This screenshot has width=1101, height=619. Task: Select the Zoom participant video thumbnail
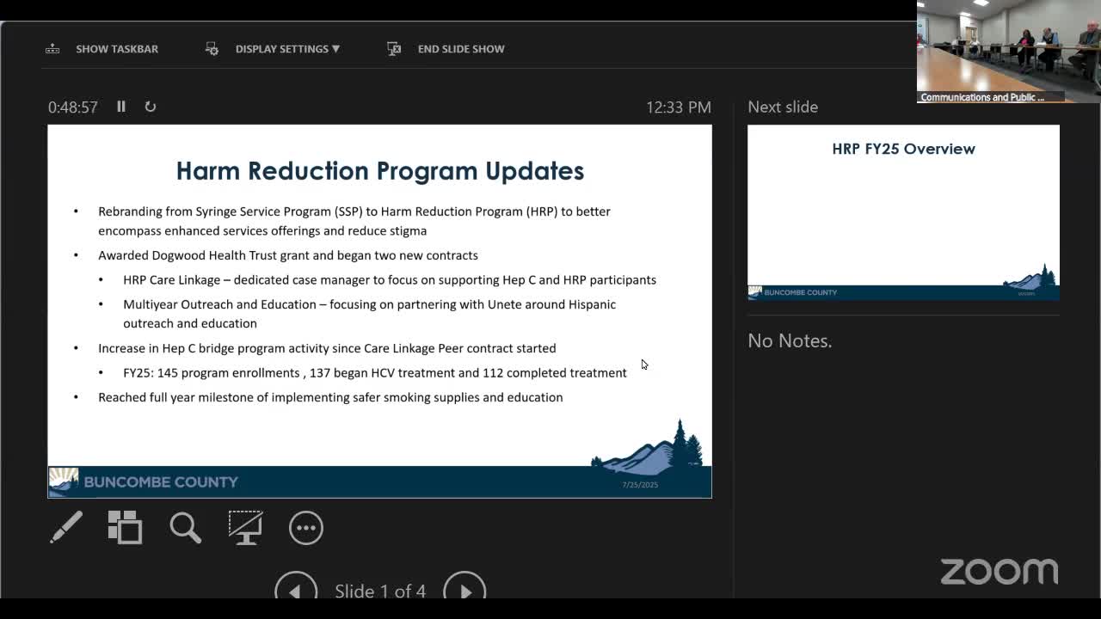1009,52
